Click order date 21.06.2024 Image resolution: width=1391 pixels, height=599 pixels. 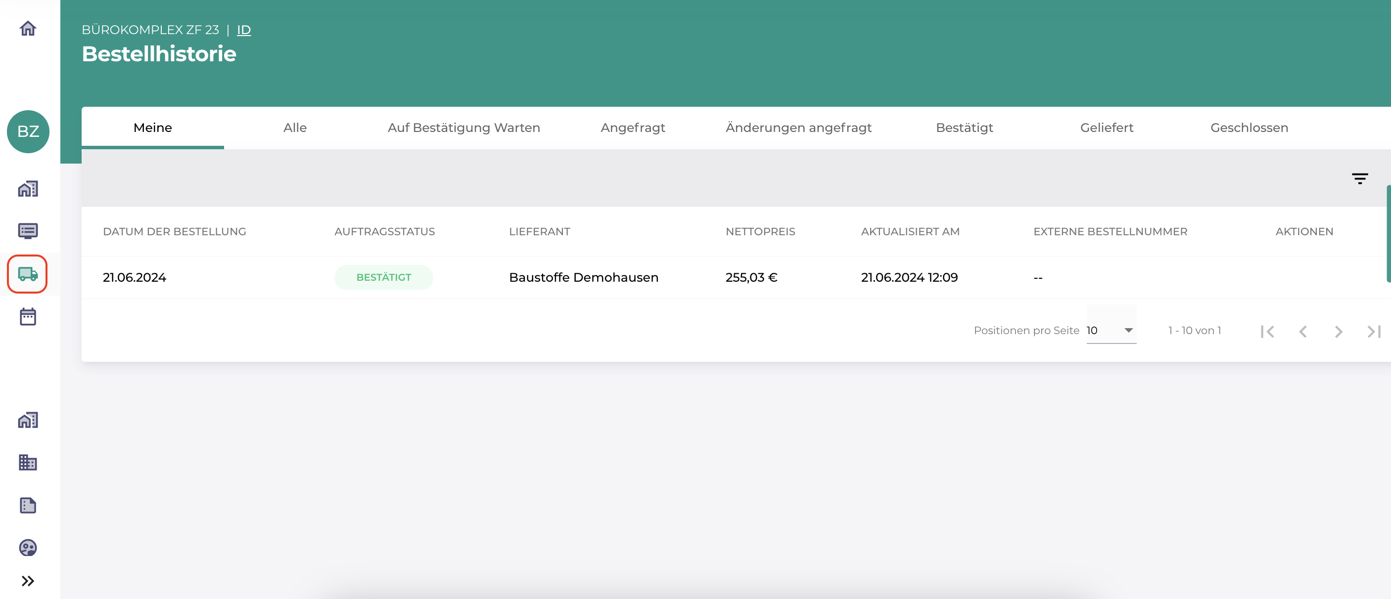[x=134, y=277]
